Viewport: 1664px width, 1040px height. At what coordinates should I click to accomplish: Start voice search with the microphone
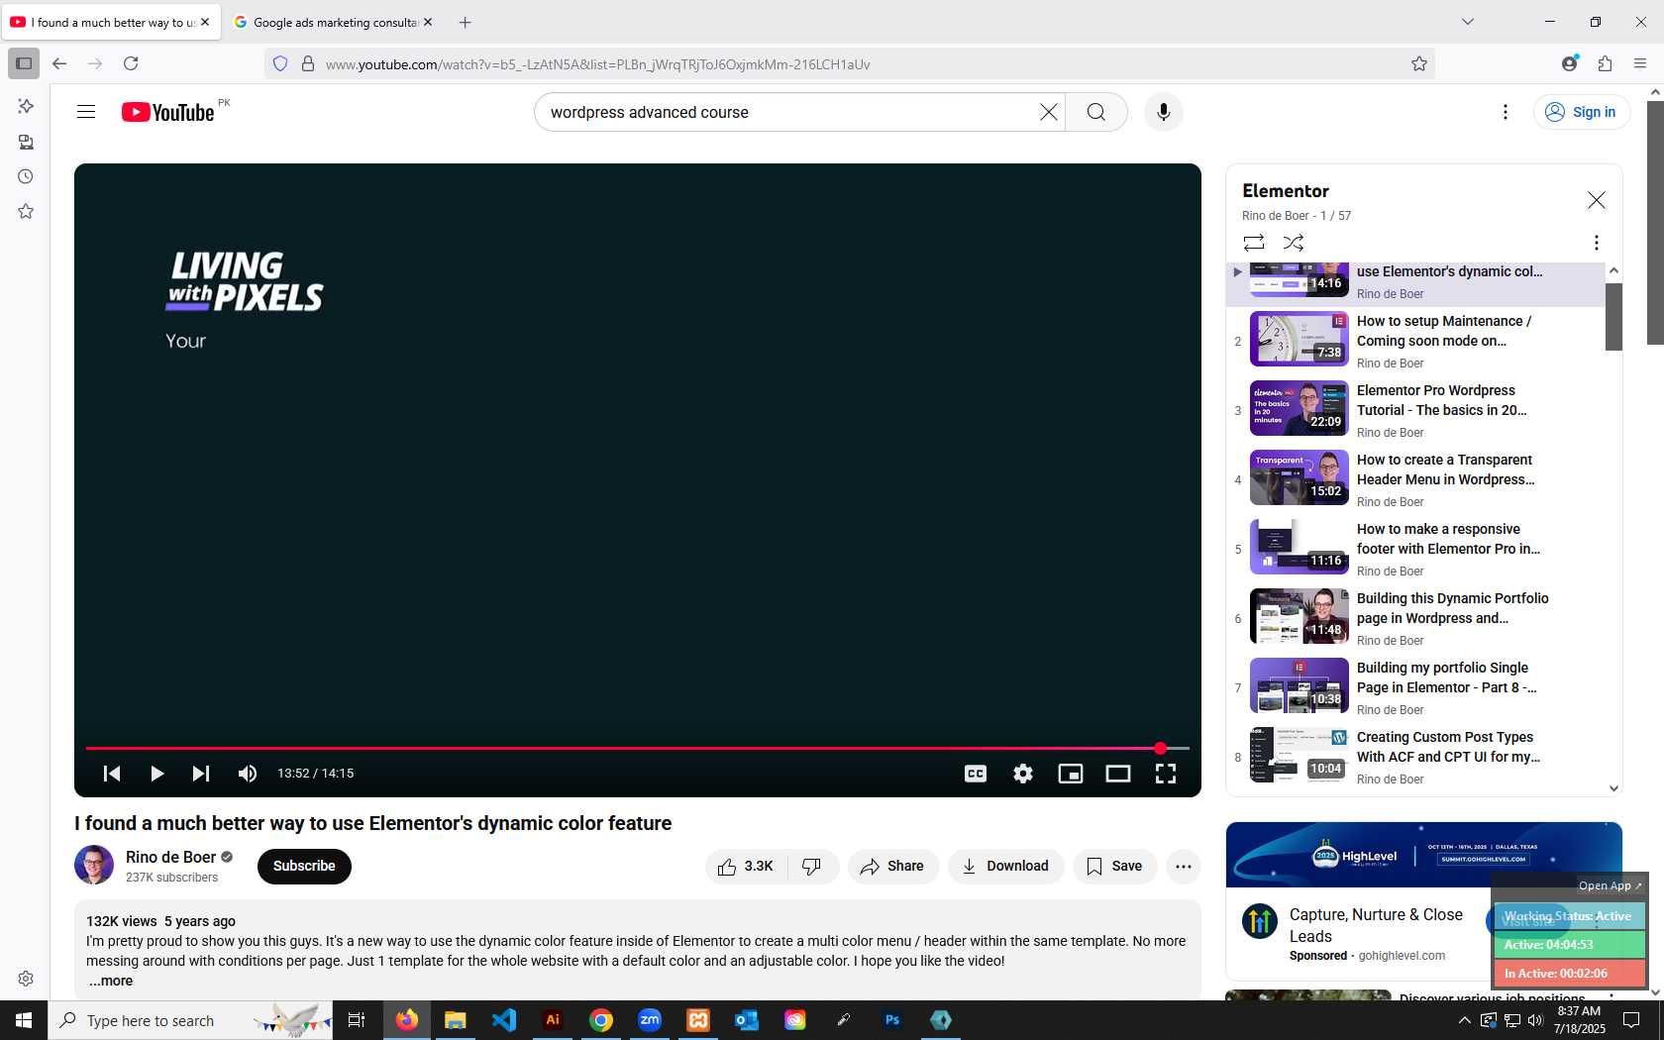point(1164,112)
